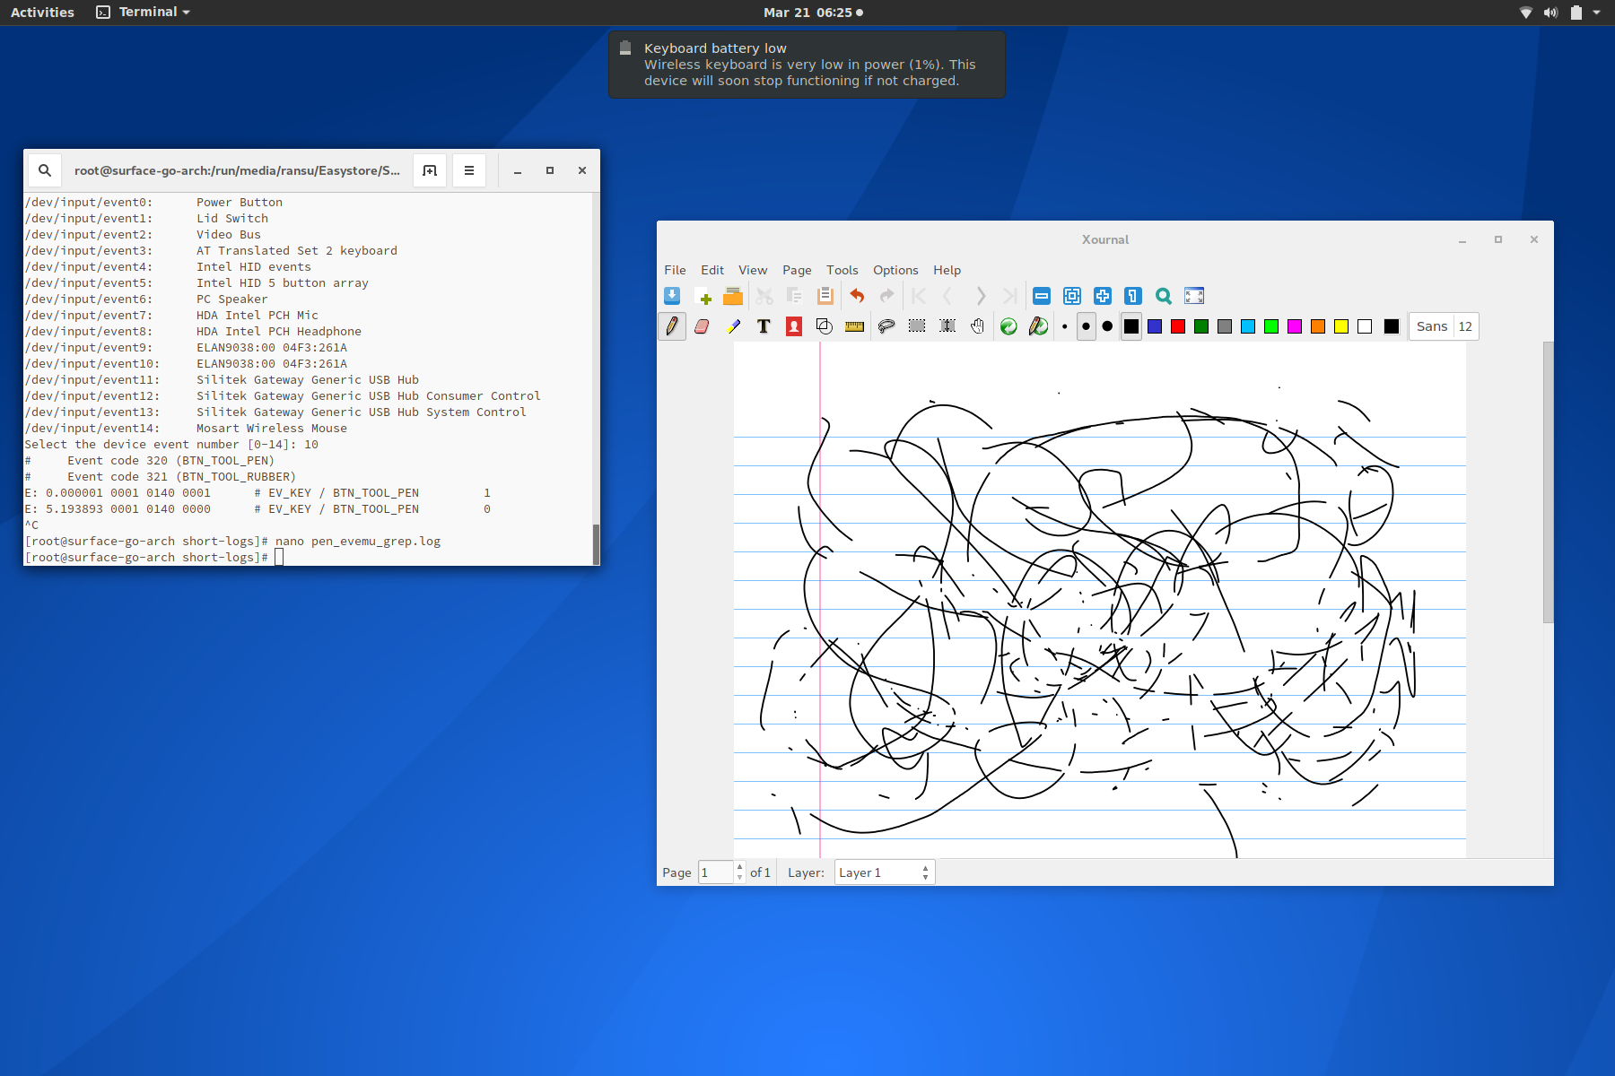The image size is (1615, 1076).
Task: Open the Sans font selector
Action: click(1433, 326)
